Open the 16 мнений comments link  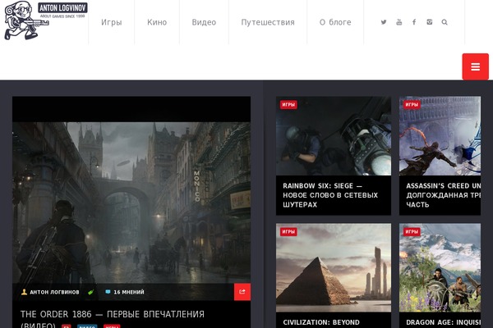[x=129, y=292]
